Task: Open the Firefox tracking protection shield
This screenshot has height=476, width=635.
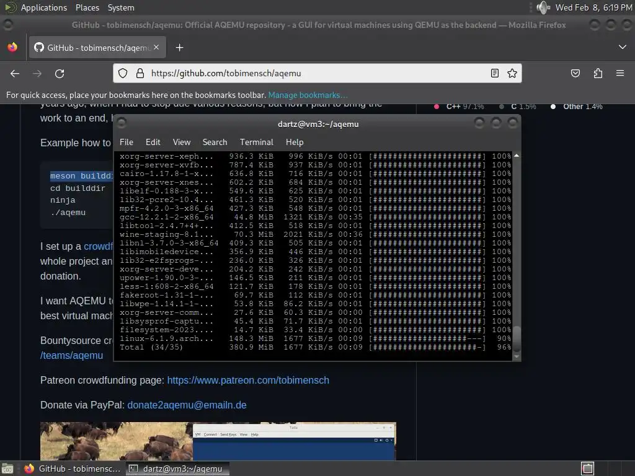Action: point(123,73)
